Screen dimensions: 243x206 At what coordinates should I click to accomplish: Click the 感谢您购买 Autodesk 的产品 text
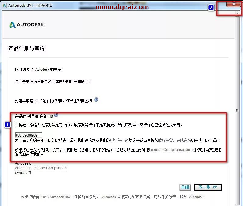pos(39,69)
